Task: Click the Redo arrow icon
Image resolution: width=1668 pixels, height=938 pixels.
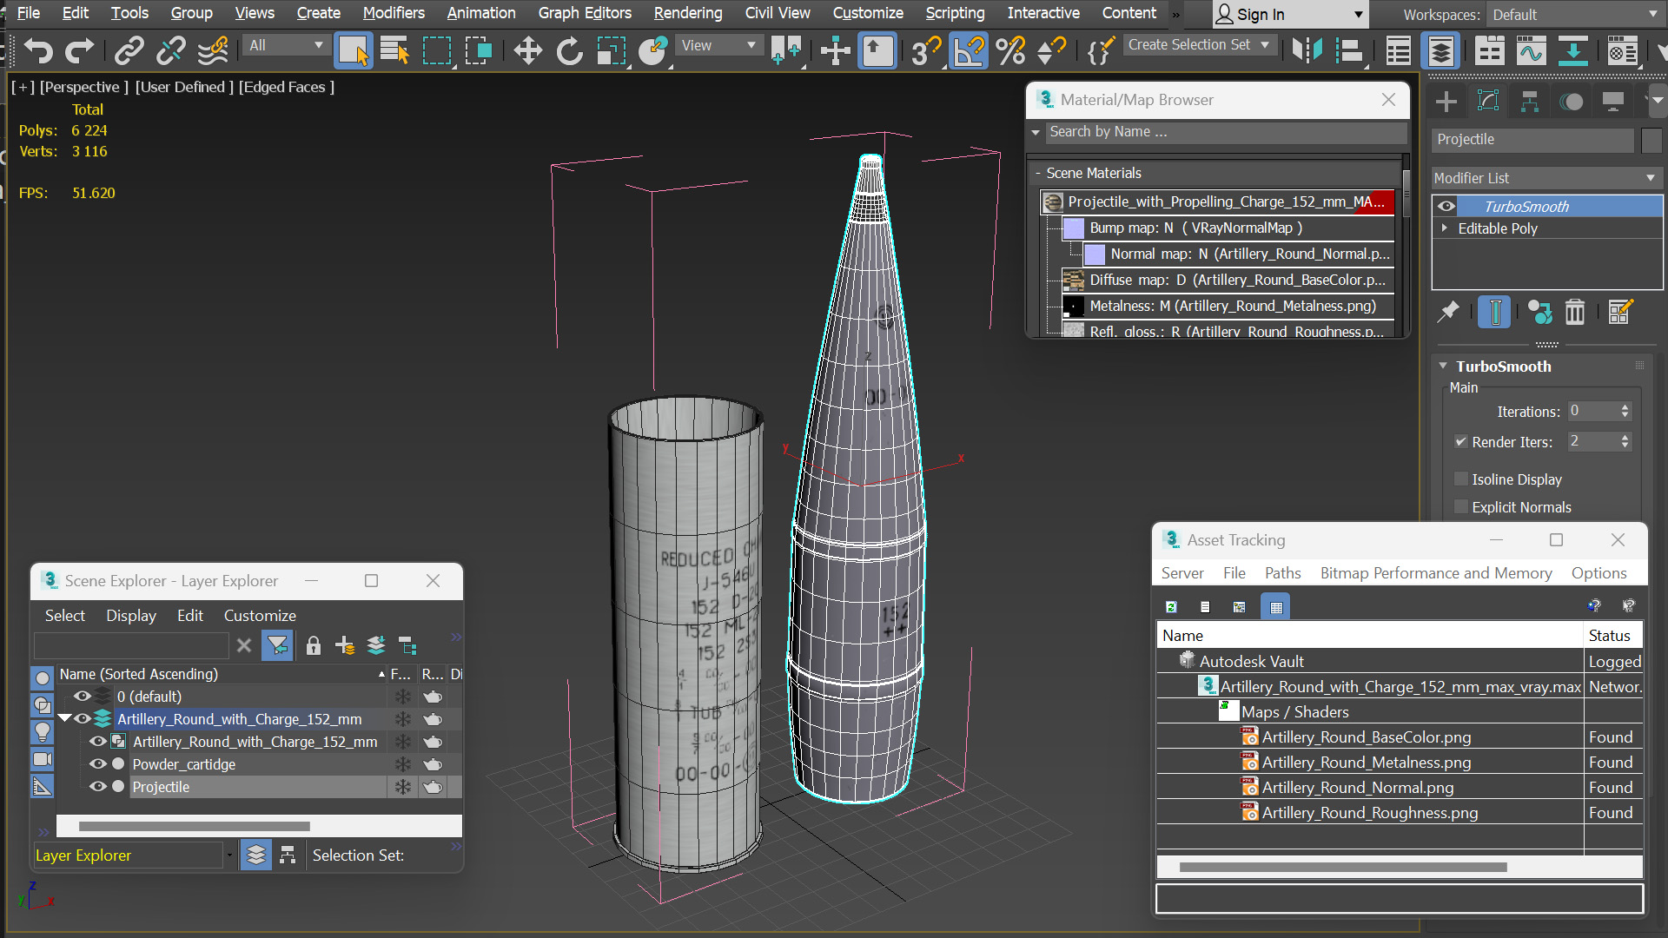Action: click(79, 51)
